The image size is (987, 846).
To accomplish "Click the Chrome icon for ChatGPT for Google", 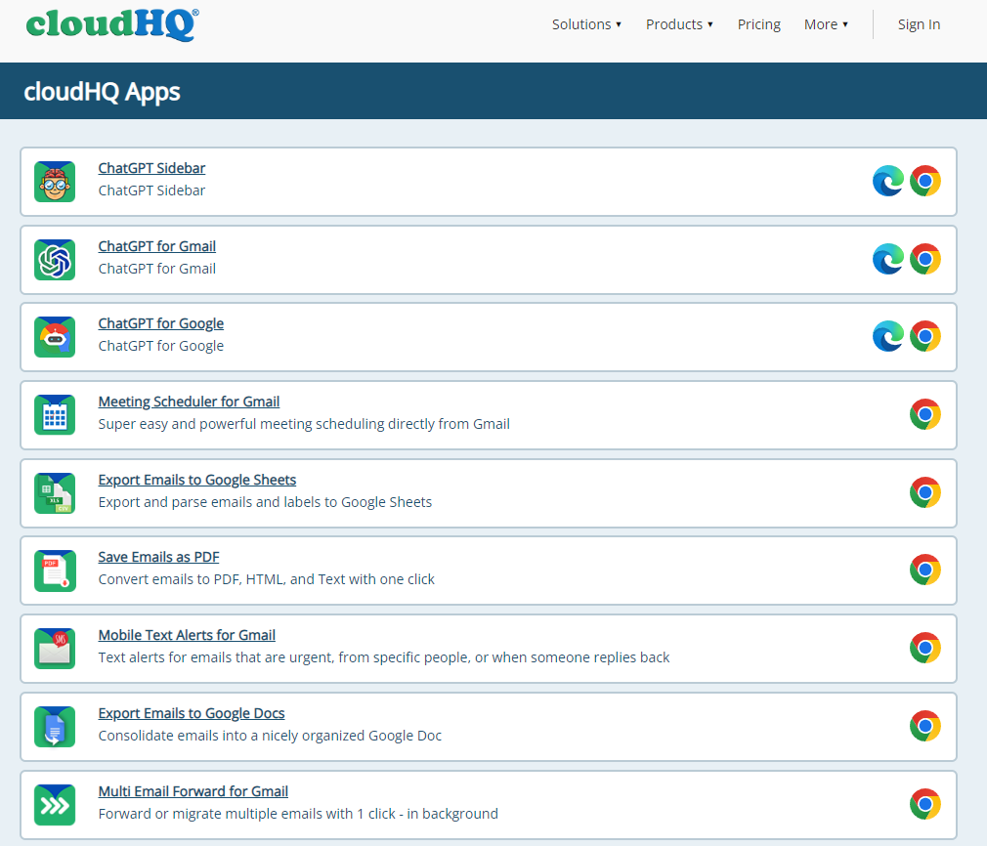I will (924, 336).
